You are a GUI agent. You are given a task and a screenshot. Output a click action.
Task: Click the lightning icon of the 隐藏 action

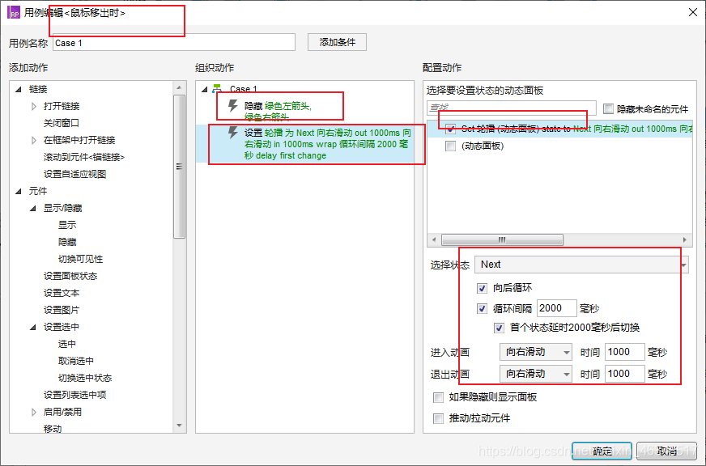233,106
